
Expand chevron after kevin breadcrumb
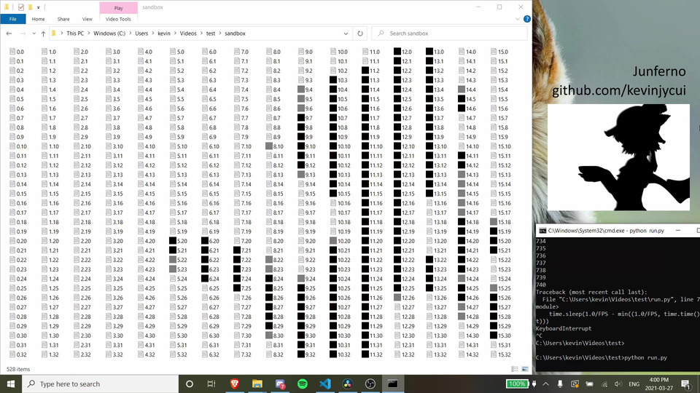click(175, 33)
